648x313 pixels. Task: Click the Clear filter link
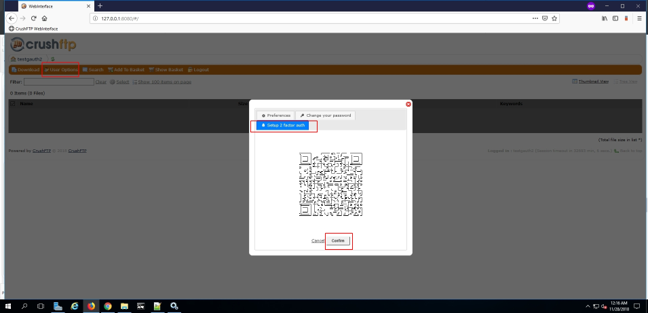101,82
